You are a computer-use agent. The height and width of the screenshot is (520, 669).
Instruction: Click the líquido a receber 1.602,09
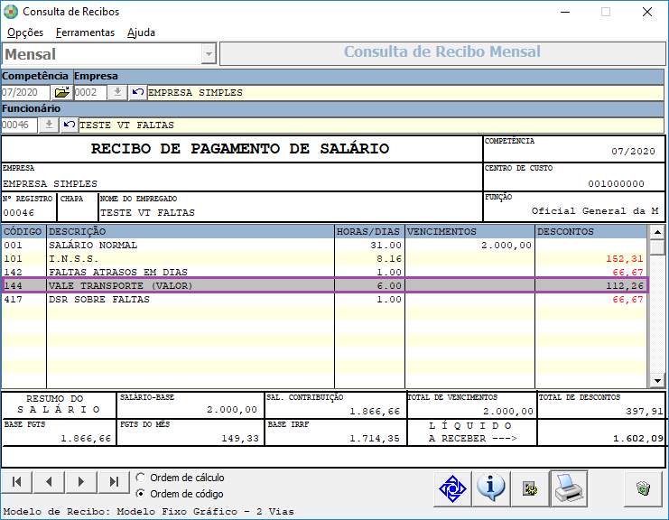tap(638, 439)
